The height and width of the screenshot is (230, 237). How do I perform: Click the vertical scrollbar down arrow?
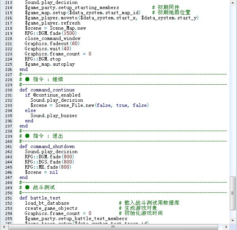tap(233, 220)
